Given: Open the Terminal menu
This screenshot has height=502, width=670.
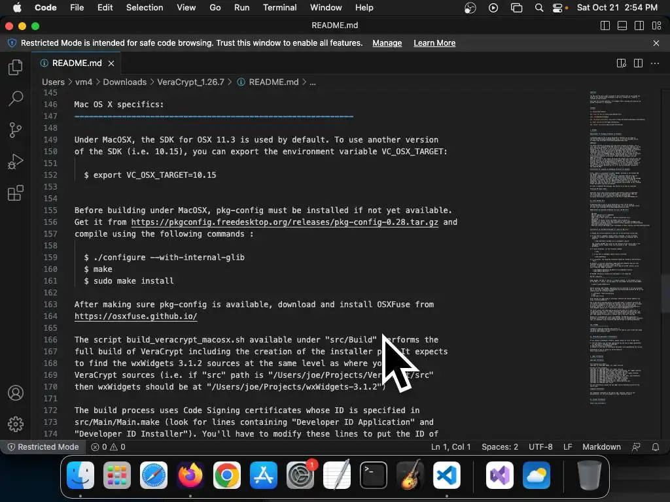Looking at the screenshot, I should click(279, 8).
